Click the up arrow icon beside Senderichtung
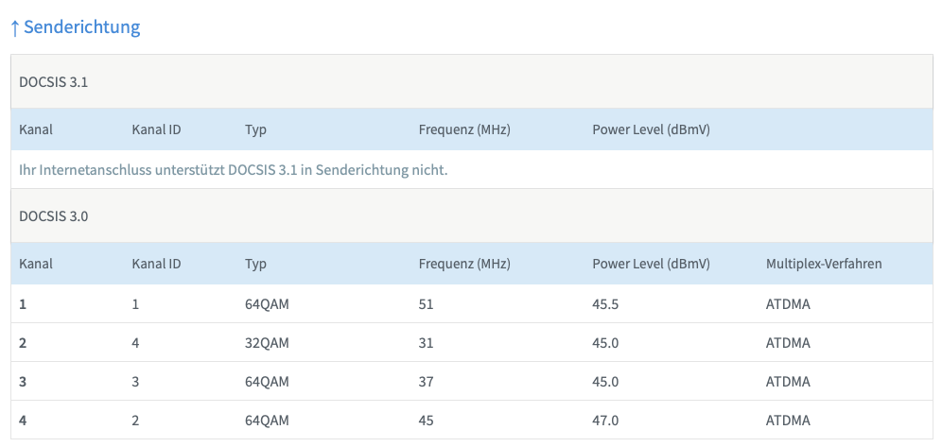The image size is (942, 447). point(14,27)
